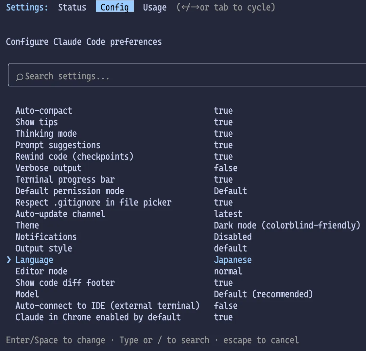Click the arrow cursor beside Language
366x351 pixels.
coord(9,260)
